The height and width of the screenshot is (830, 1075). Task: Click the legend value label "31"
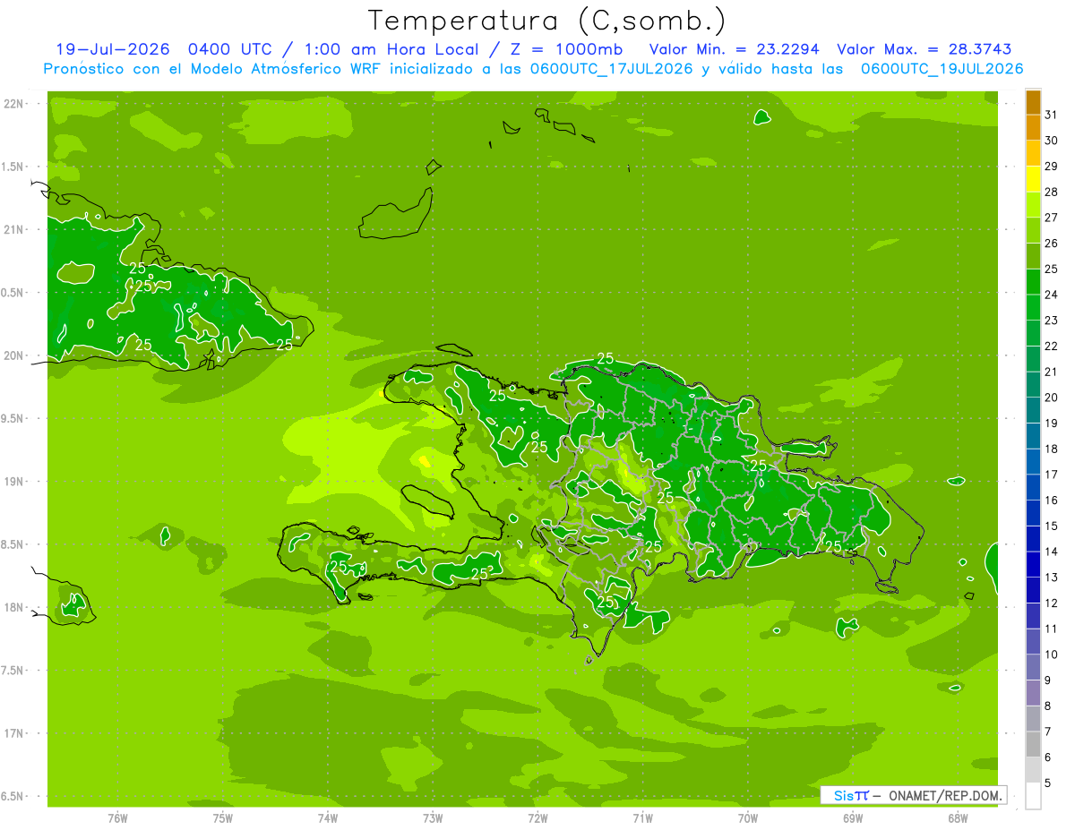tap(1052, 115)
